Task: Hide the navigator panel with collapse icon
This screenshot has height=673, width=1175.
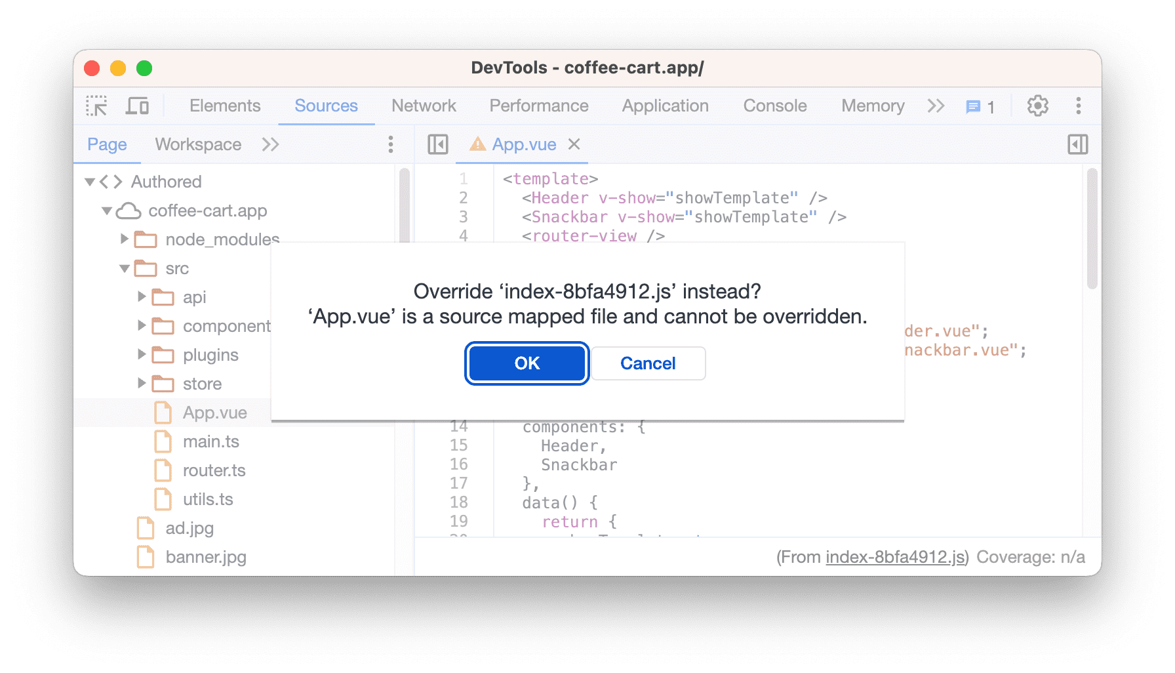Action: pyautogui.click(x=437, y=144)
